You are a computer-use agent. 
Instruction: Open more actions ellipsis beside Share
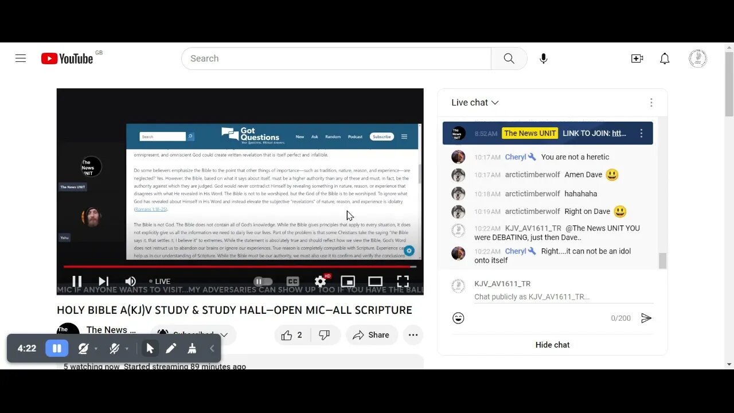[x=413, y=335]
